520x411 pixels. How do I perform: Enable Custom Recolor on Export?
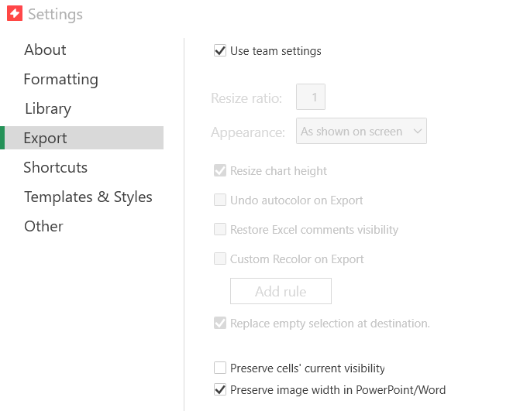[220, 259]
